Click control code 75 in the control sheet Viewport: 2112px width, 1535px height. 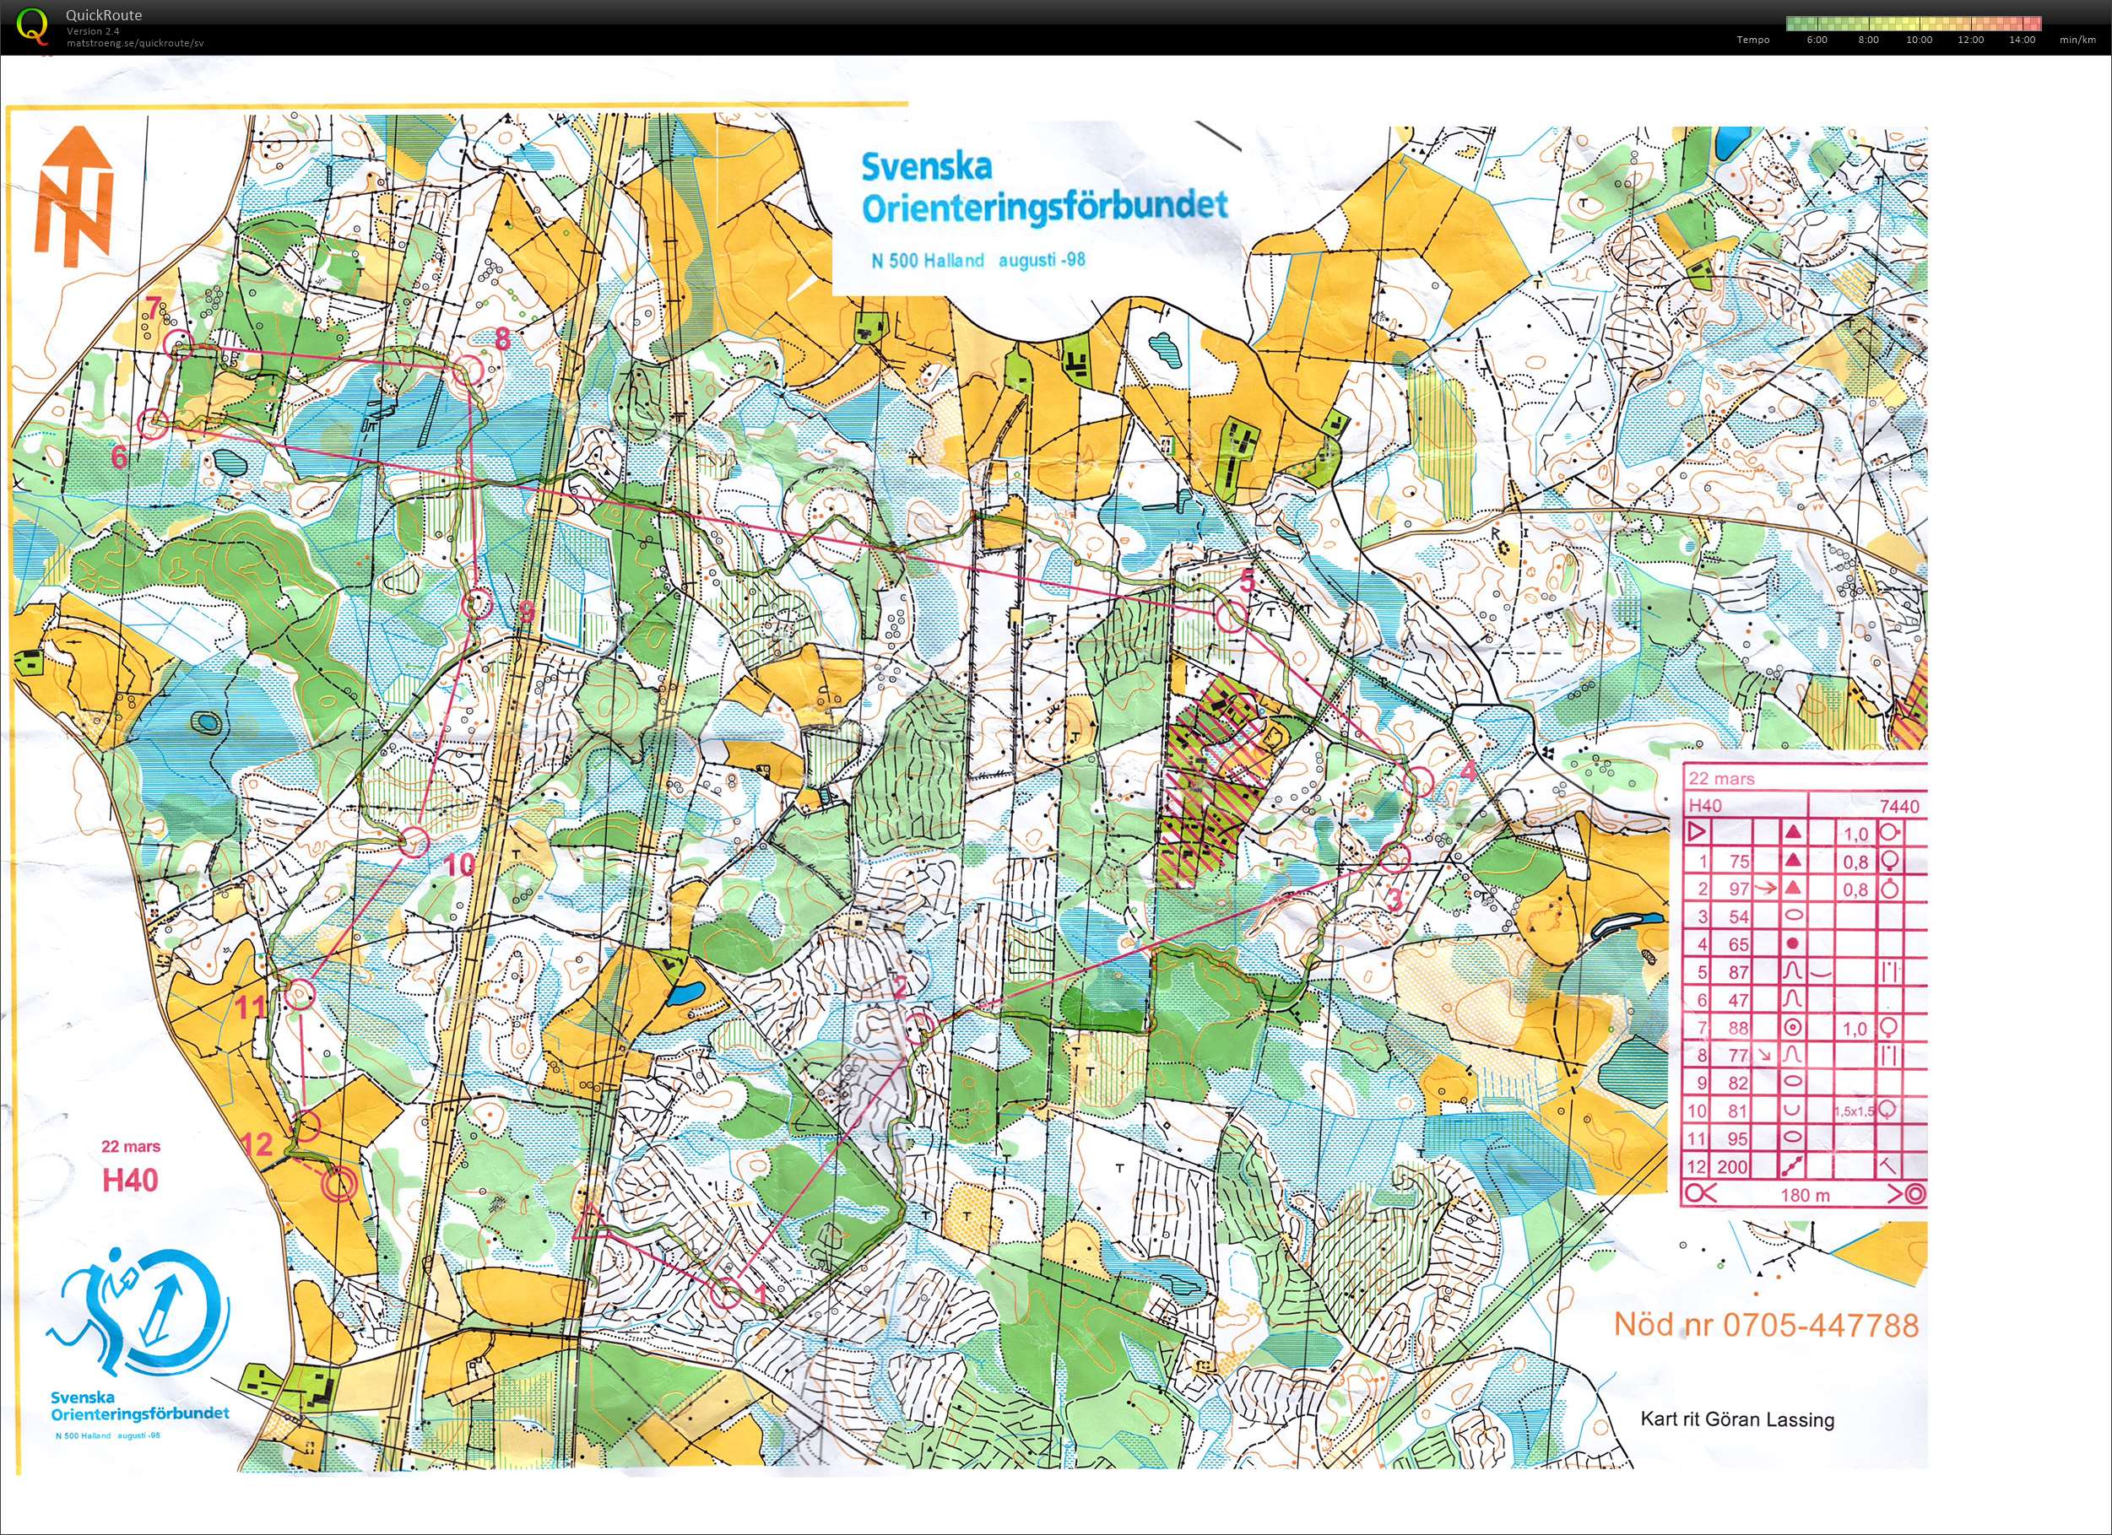(1739, 861)
